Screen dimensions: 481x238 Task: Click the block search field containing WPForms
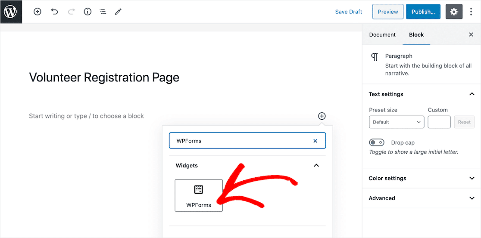247,141
